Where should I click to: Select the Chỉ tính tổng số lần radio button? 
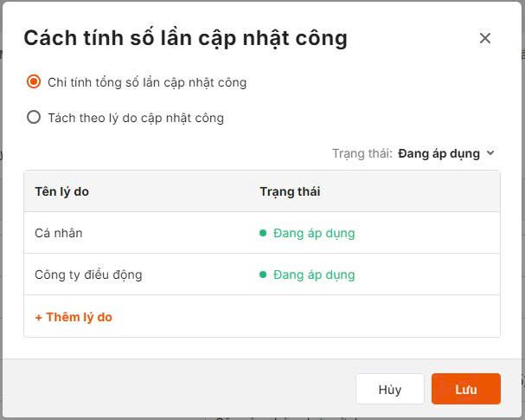click(x=34, y=82)
